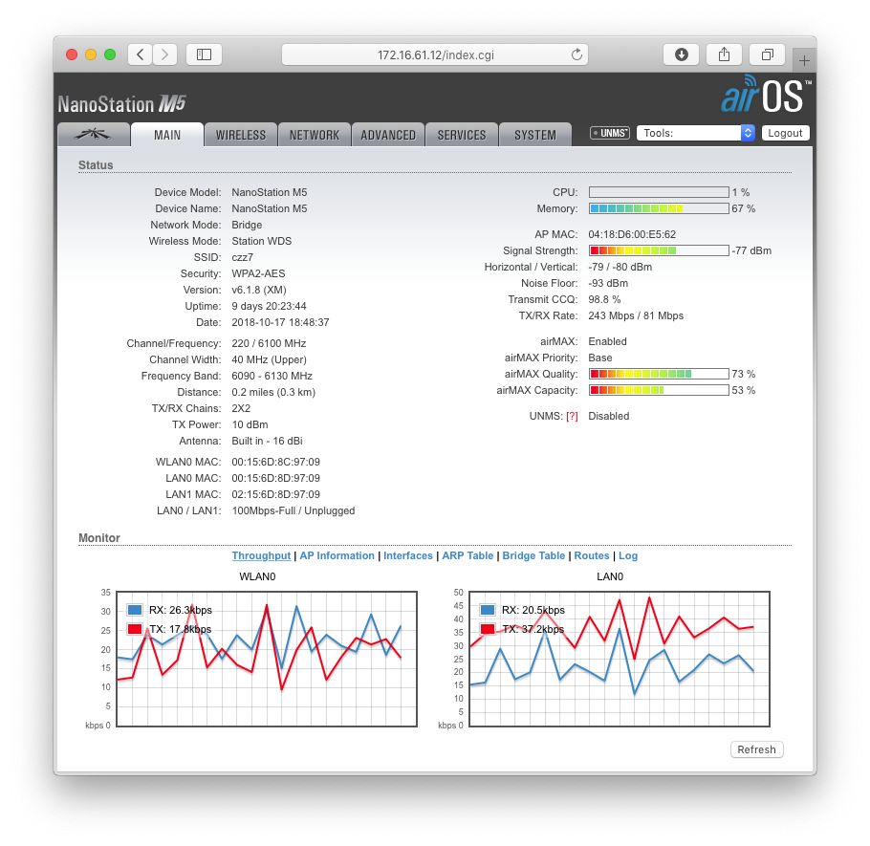Add a new tab with plus button
The height and width of the screenshot is (846, 870).
[x=804, y=60]
